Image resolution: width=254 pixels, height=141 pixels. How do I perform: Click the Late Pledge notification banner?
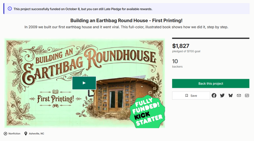pyautogui.click(x=127, y=9)
